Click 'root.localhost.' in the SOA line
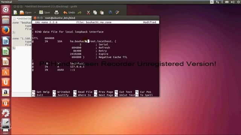 click(101, 41)
